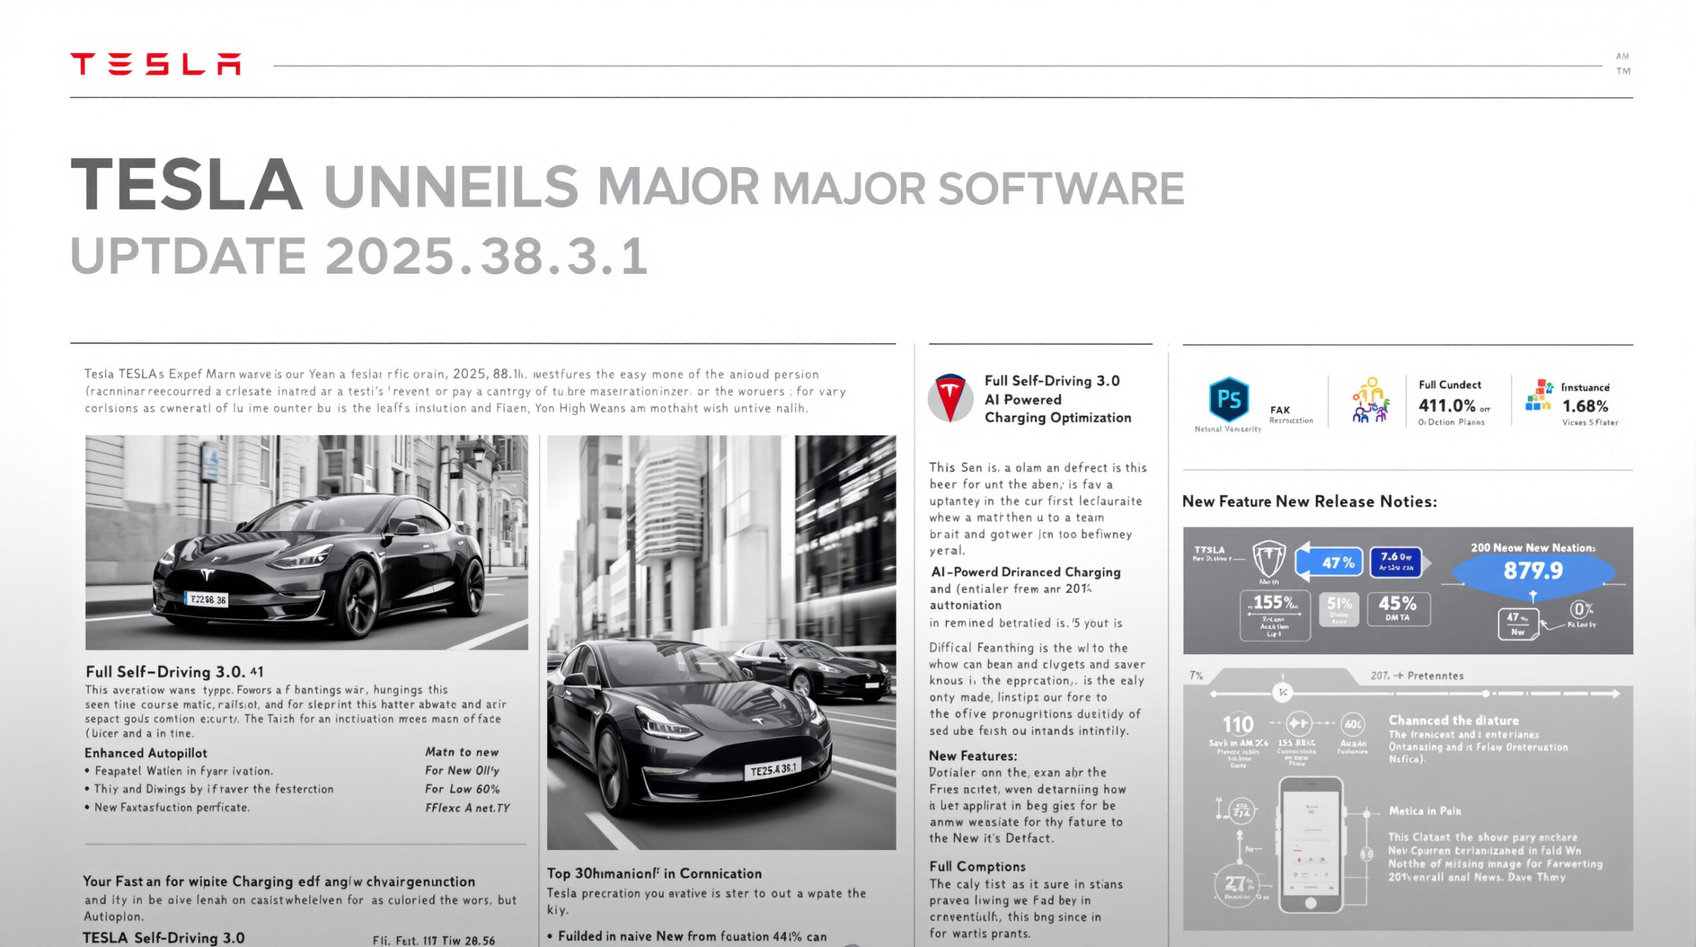Viewport: 1696px width, 947px height.
Task: Click the waveform circle icon labeled 155 88KG
Action: pyautogui.click(x=1298, y=723)
